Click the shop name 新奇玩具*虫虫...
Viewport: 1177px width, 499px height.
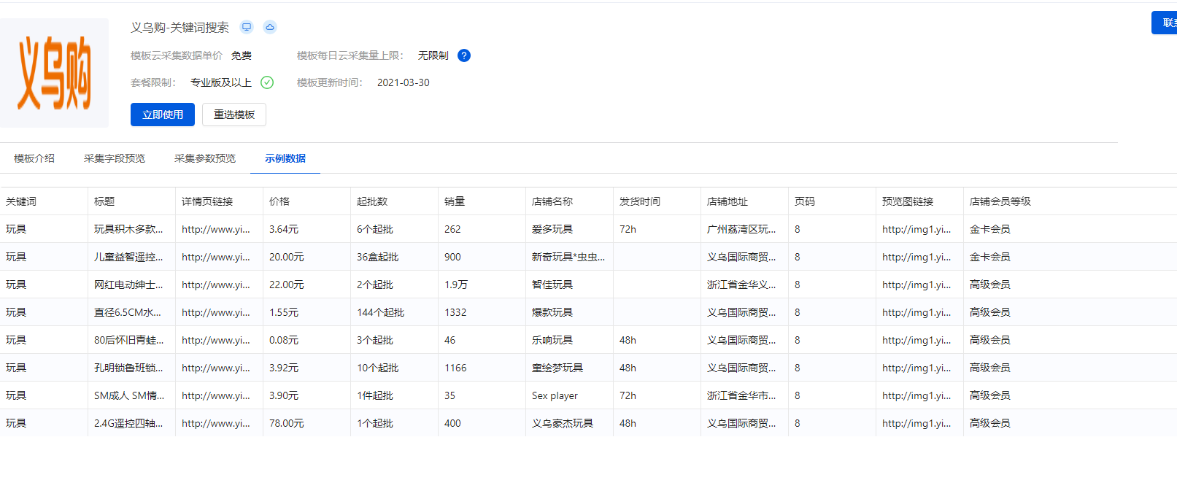click(x=568, y=257)
